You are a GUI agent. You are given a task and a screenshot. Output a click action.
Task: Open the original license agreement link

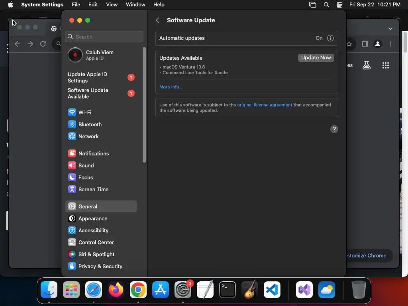click(x=265, y=105)
